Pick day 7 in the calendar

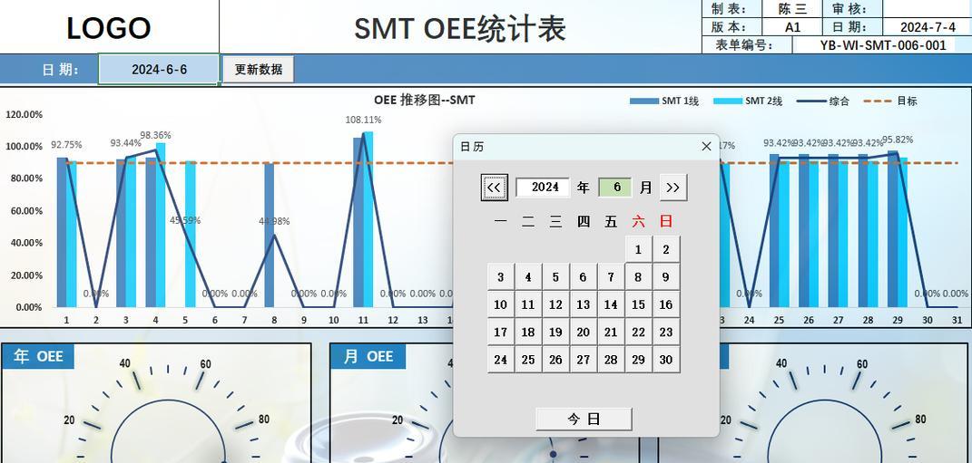[611, 277]
